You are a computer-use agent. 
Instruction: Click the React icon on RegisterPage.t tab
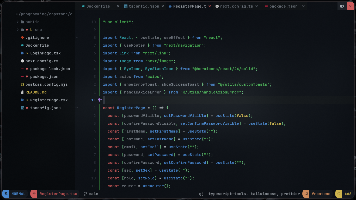[170, 6]
